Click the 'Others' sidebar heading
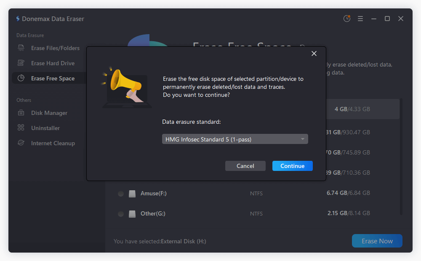This screenshot has height=261, width=421. (x=24, y=100)
